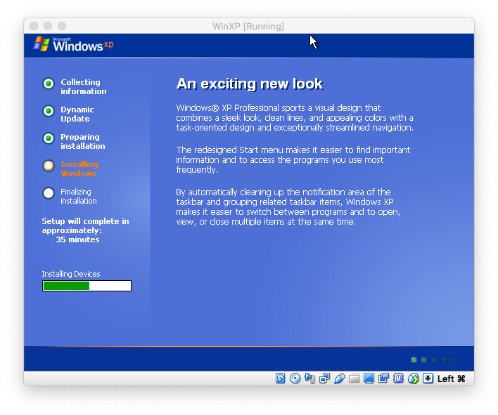Click the blue display monitor status icon

(369, 378)
